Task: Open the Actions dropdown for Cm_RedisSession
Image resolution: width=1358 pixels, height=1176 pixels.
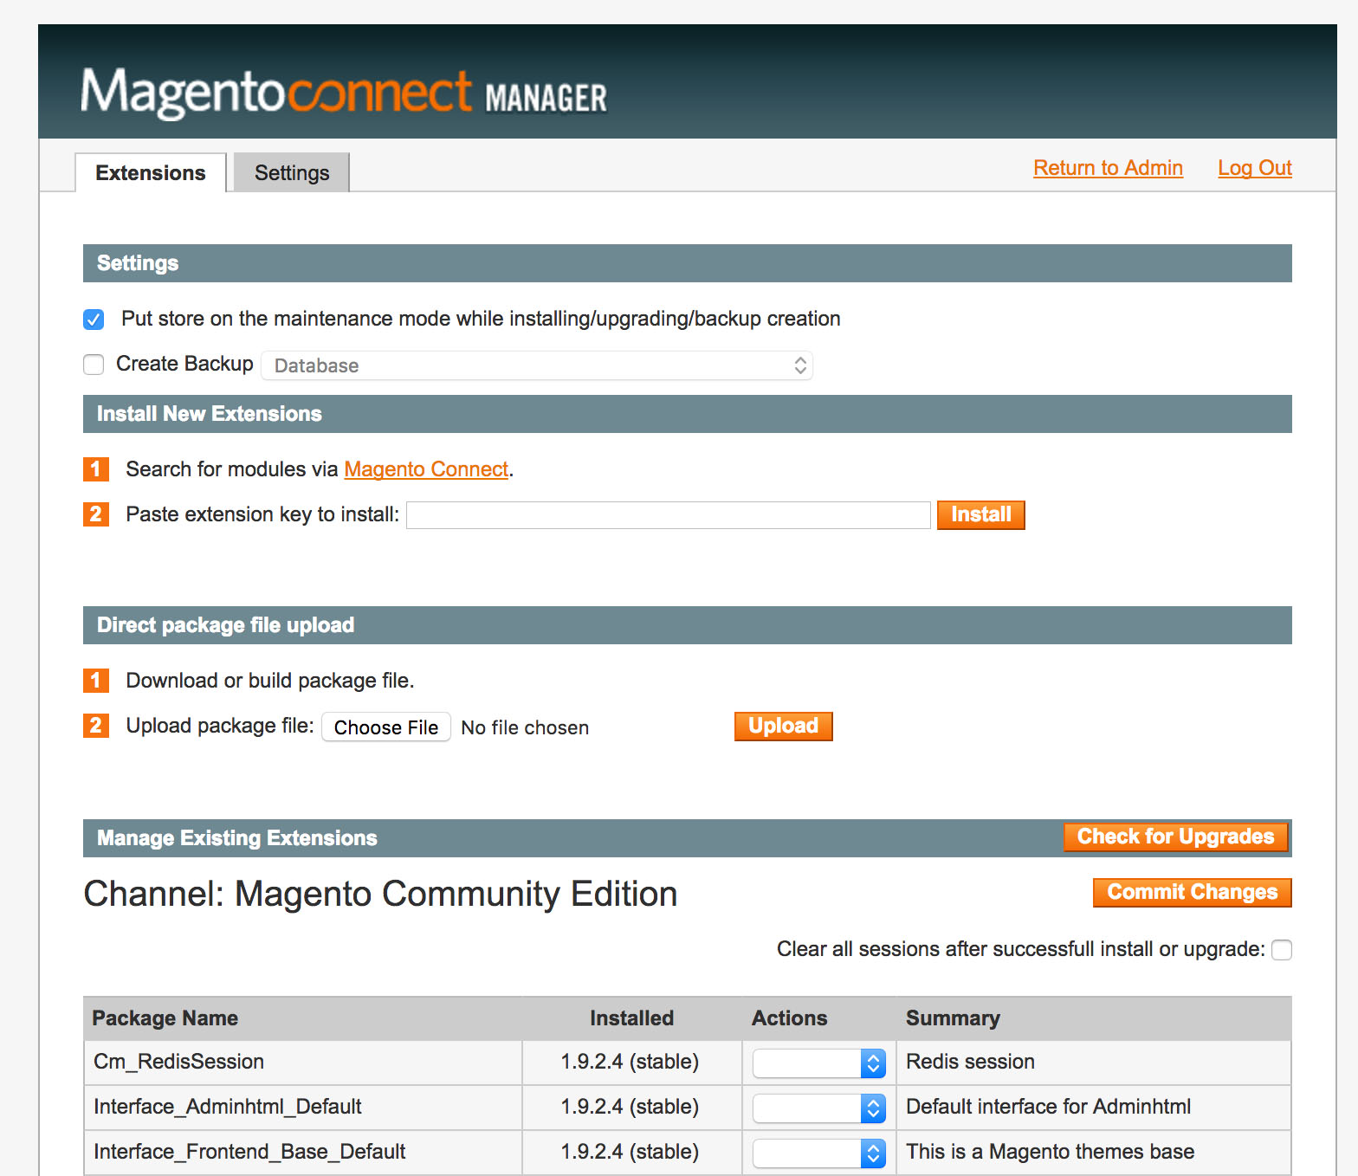Action: click(819, 1063)
